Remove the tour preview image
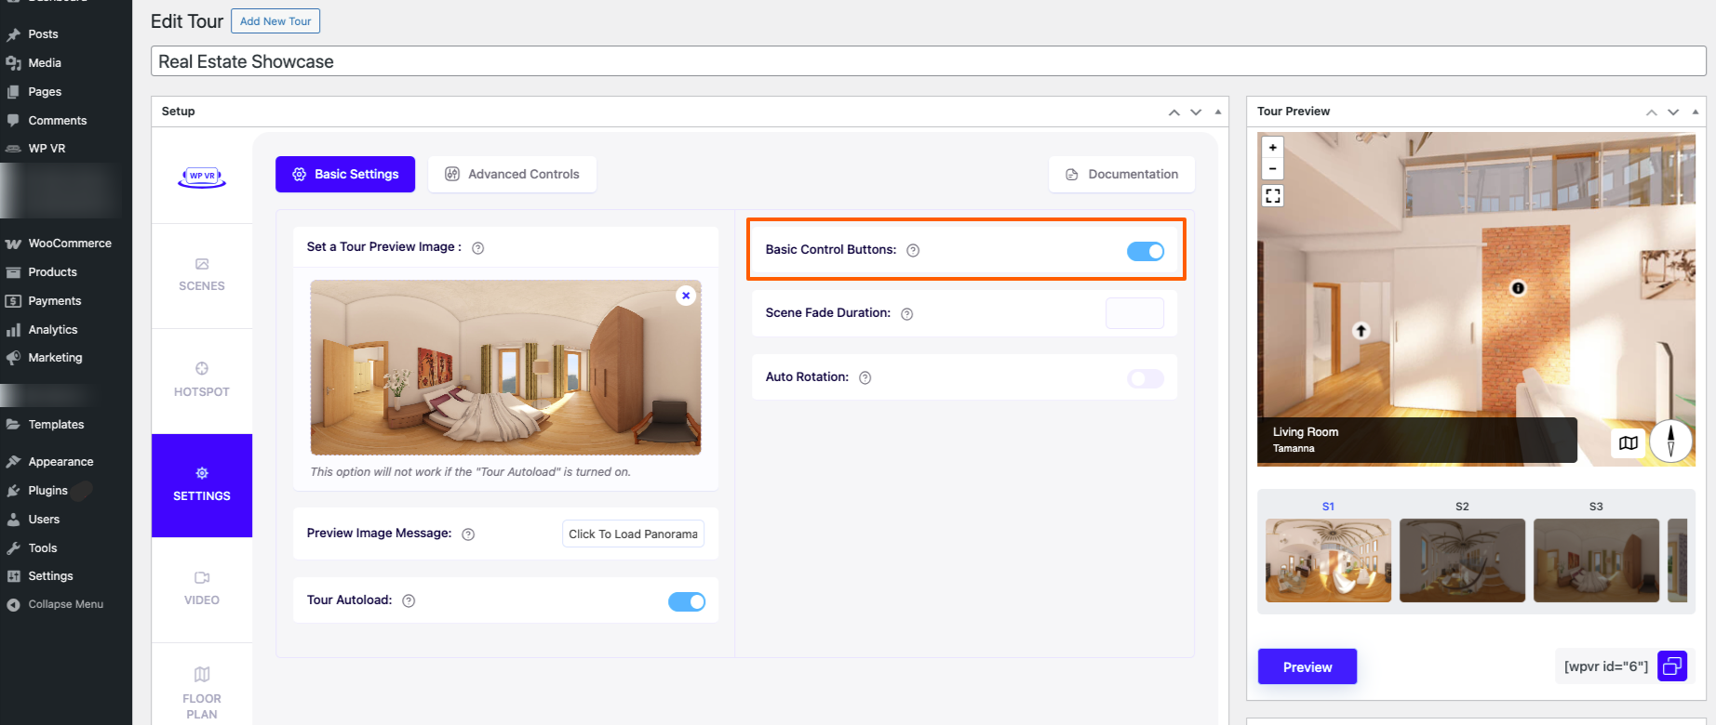Image resolution: width=1716 pixels, height=725 pixels. 686,296
